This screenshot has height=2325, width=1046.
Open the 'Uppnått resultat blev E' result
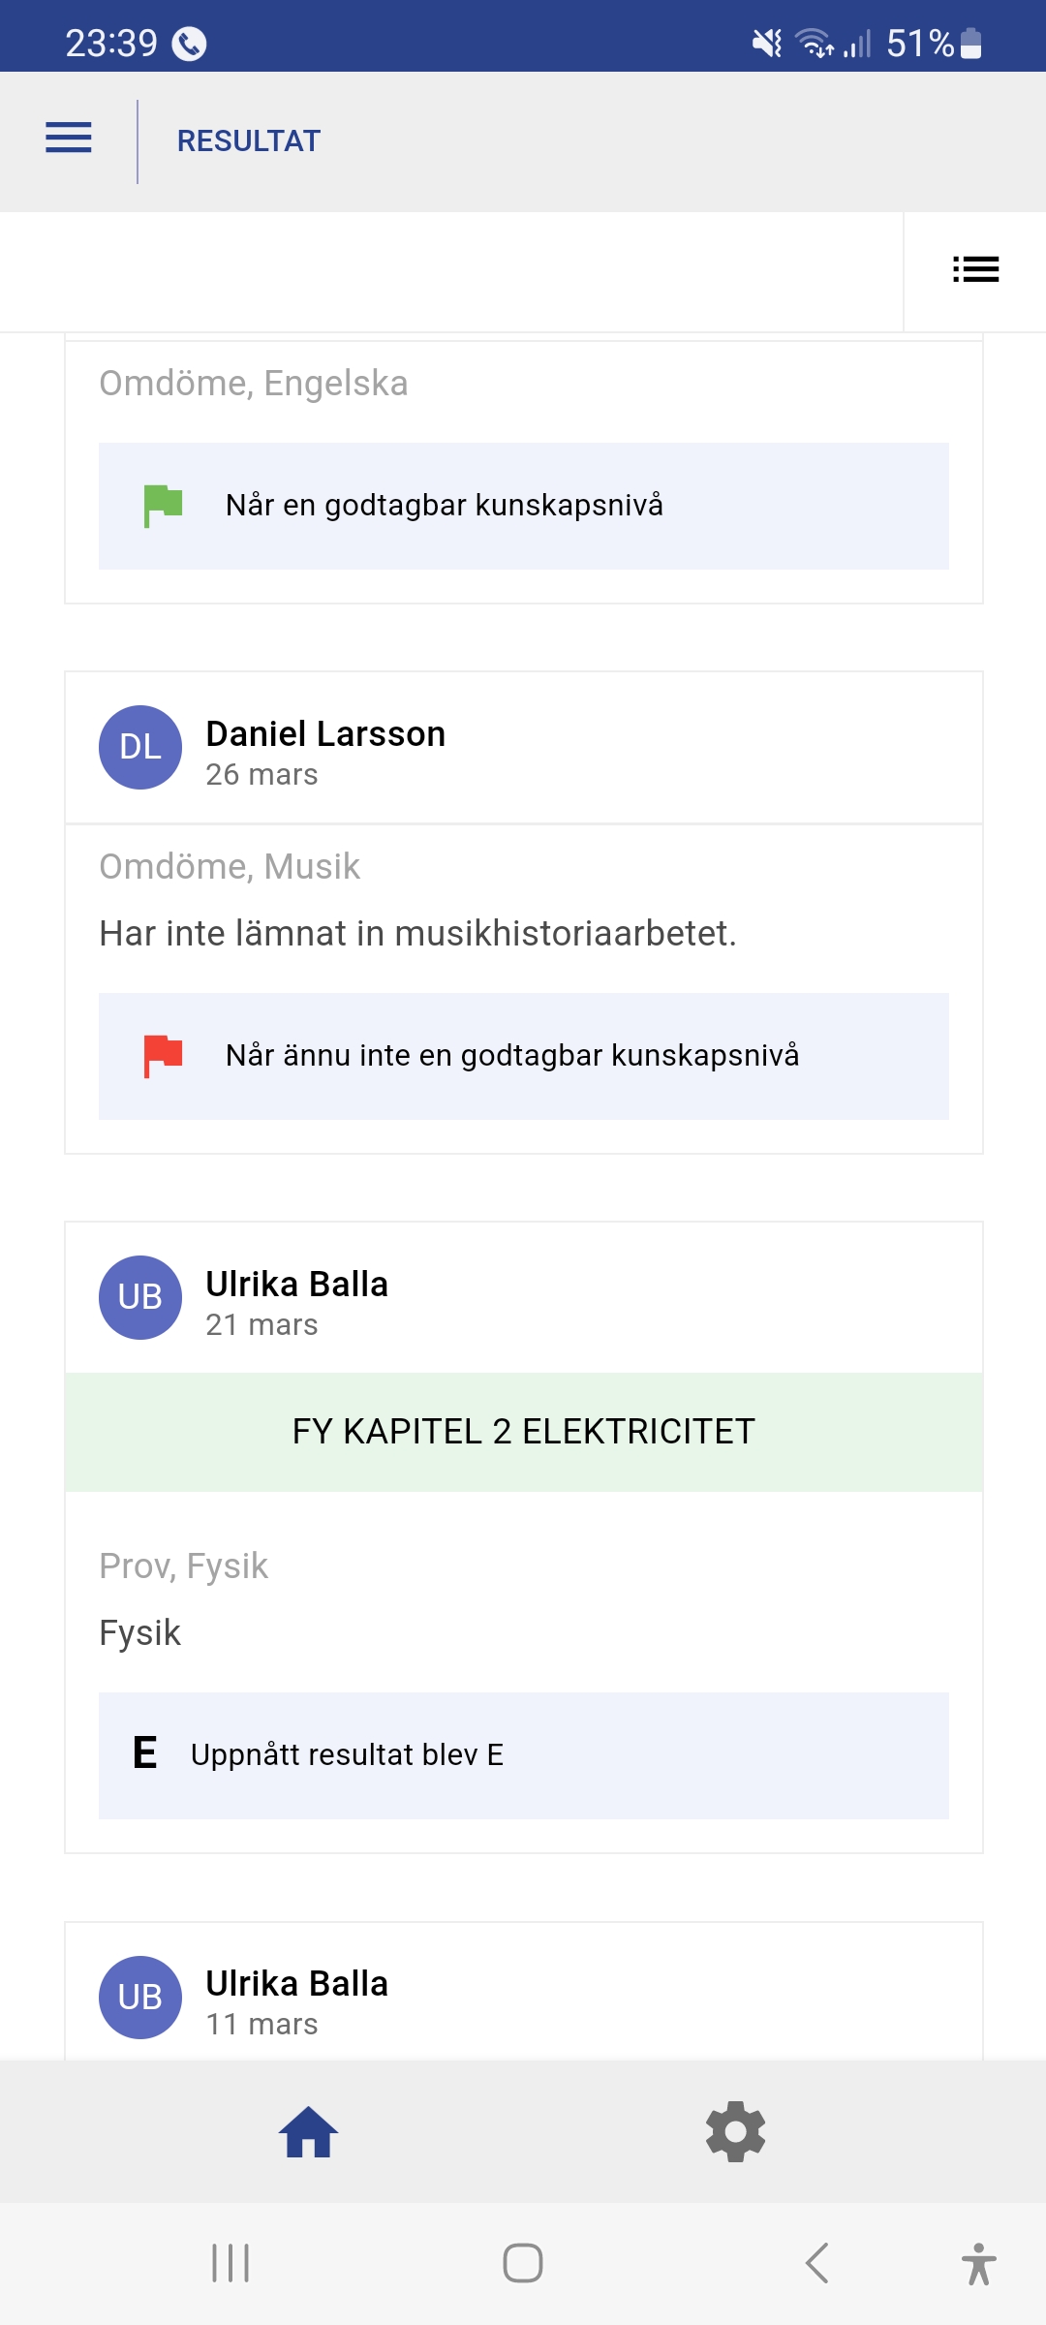click(x=347, y=1754)
